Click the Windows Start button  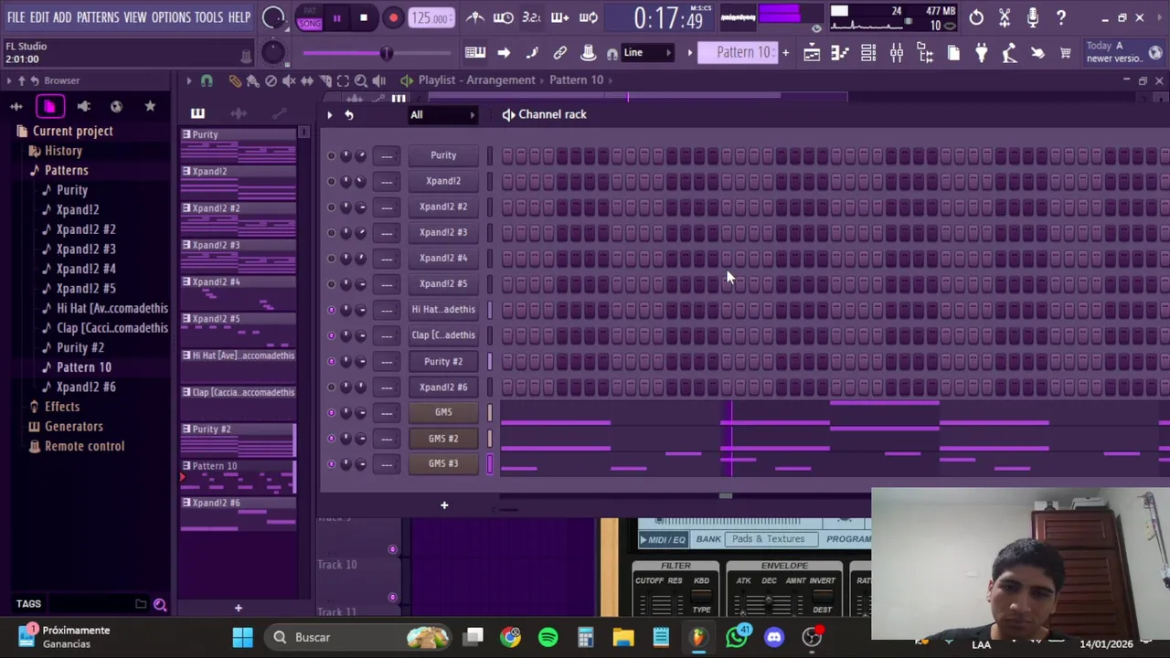click(242, 637)
